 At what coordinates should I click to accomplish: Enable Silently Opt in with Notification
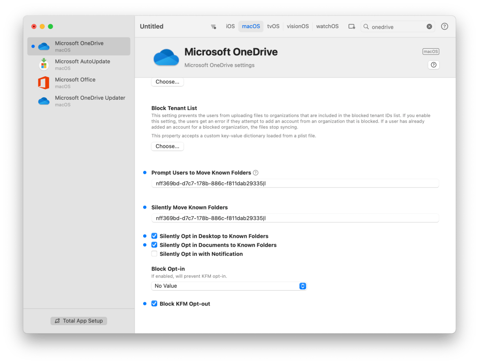[154, 254]
